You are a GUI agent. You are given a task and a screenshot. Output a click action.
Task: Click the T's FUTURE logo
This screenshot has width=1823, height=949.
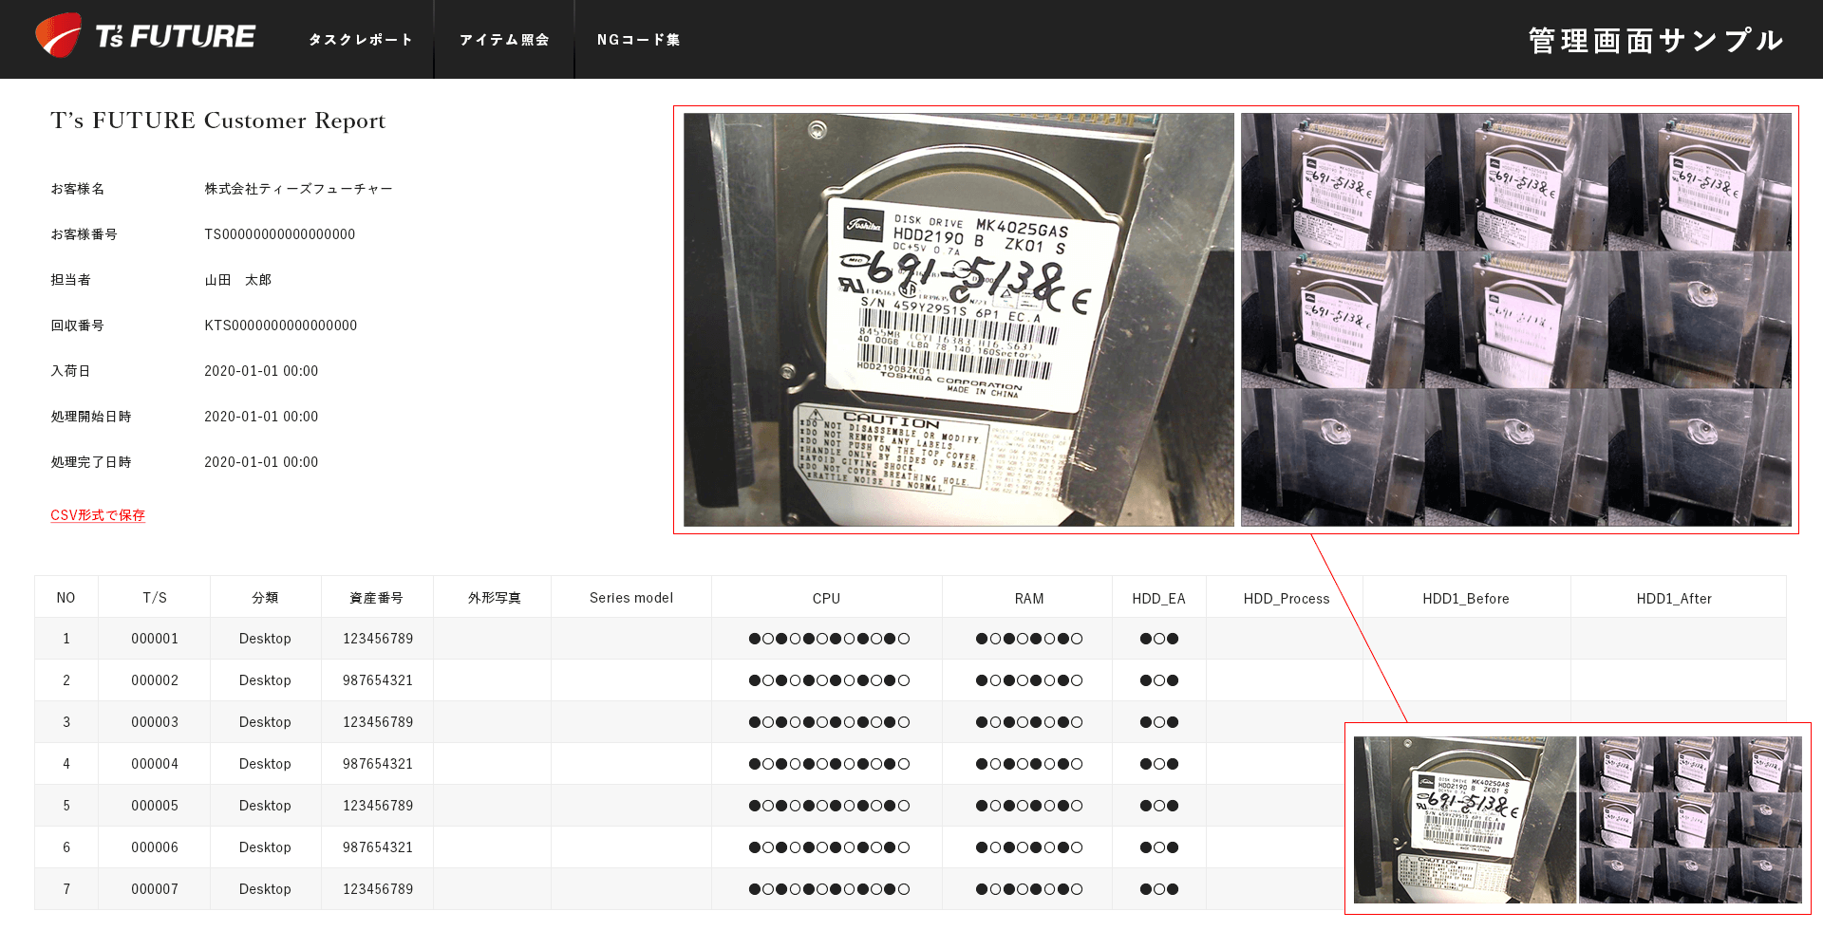pos(145,36)
